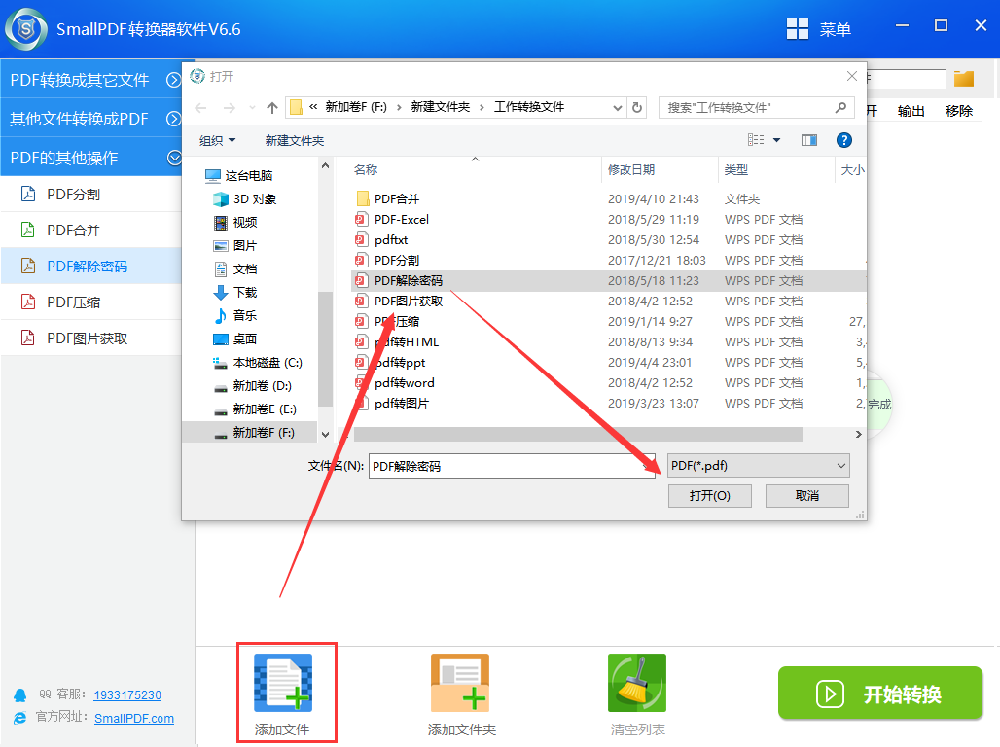Click the 取消 button in dialog
The height and width of the screenshot is (747, 1000).
click(807, 496)
